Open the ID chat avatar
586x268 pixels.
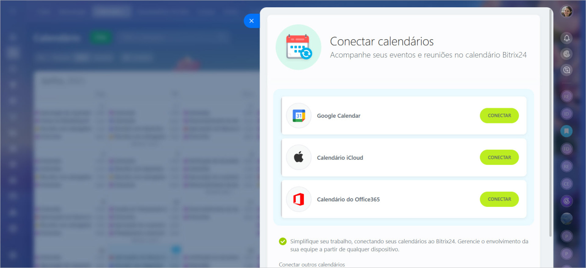point(567,114)
